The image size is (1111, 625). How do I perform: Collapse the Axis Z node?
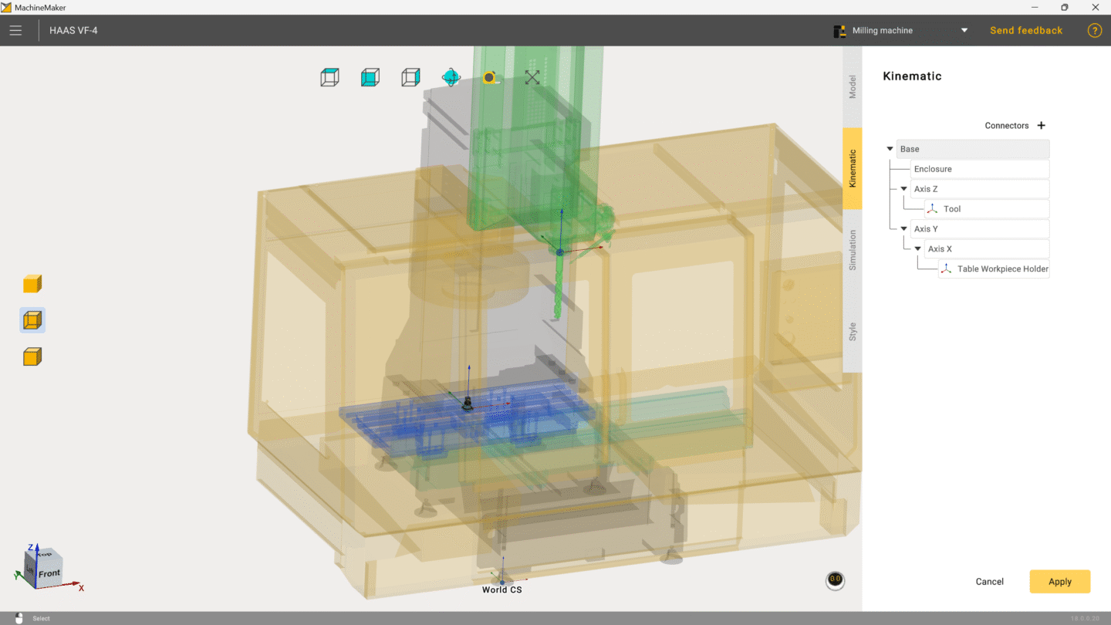click(x=903, y=188)
